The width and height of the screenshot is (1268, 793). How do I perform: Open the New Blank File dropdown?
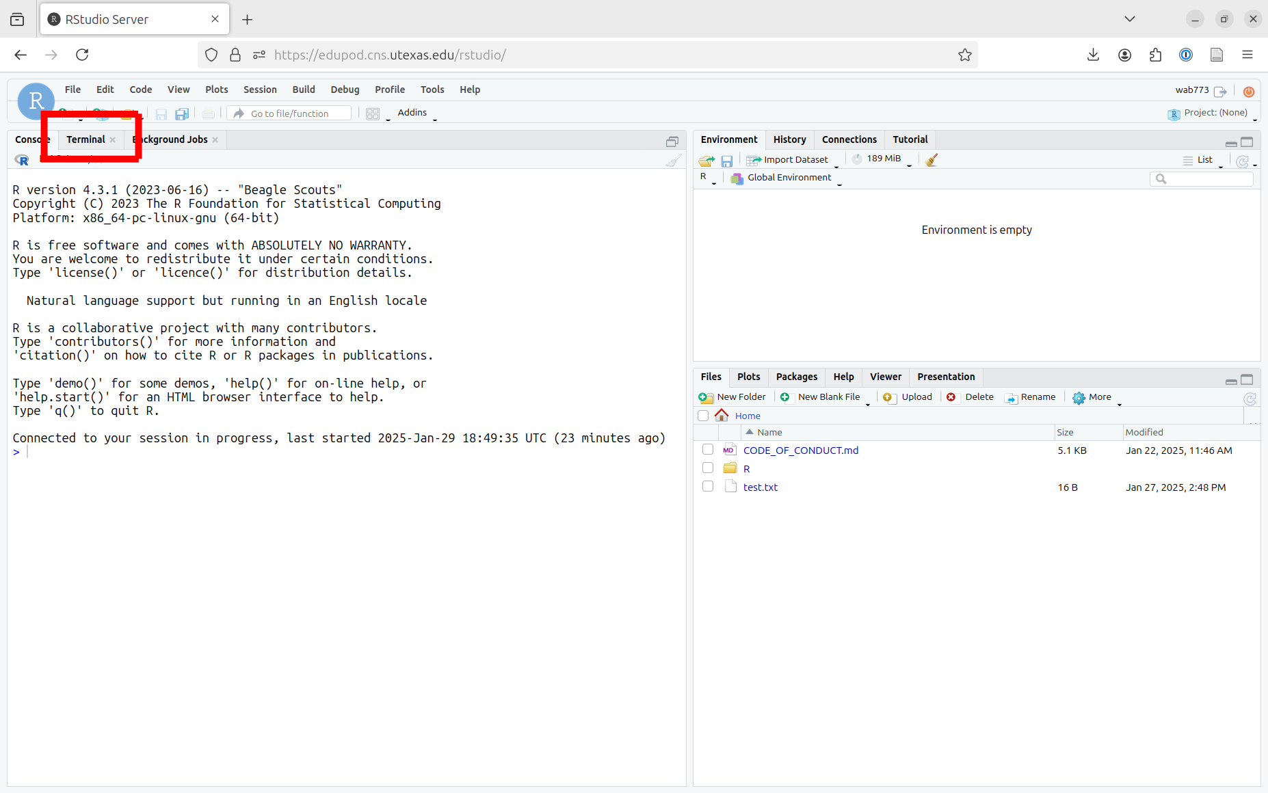[825, 397]
